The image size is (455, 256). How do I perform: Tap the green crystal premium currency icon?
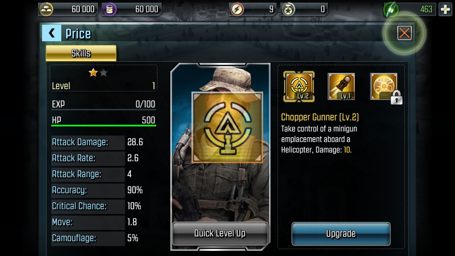(x=391, y=10)
